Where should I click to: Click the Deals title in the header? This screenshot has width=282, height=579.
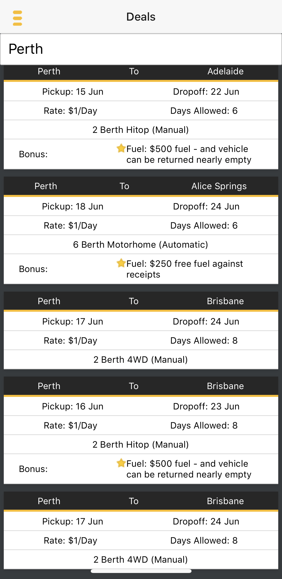tap(141, 17)
